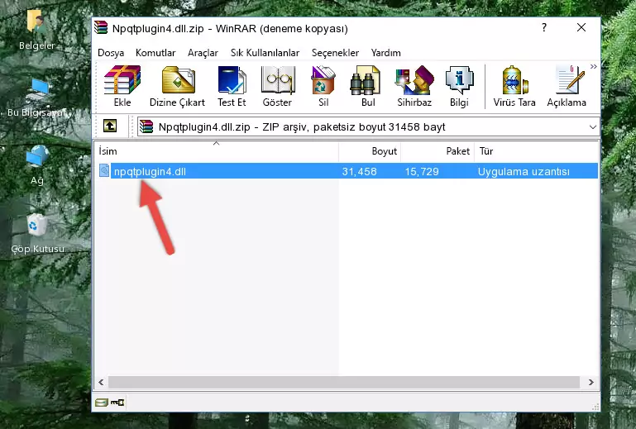
Task: Sort by the Tür column header
Action: point(536,150)
